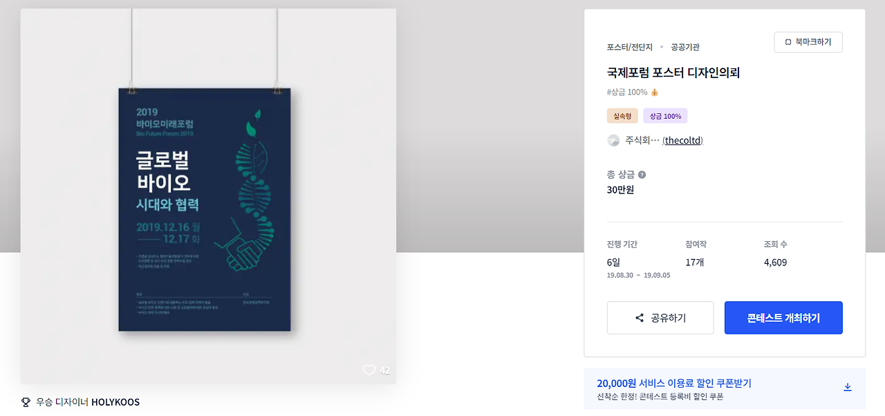The width and height of the screenshot is (885, 416).
Task: Click the 실속형 tag
Action: [x=622, y=116]
